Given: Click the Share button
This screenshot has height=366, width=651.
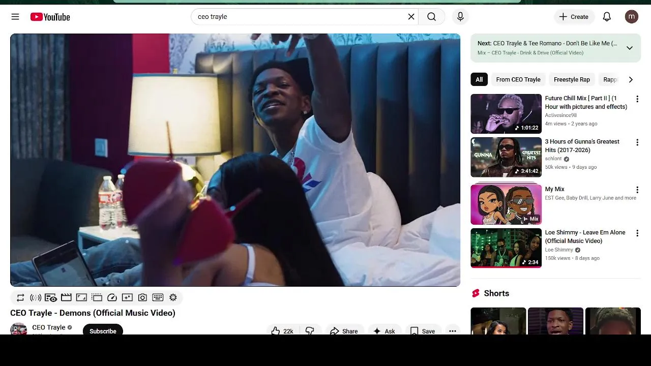Looking at the screenshot, I should pyautogui.click(x=344, y=330).
